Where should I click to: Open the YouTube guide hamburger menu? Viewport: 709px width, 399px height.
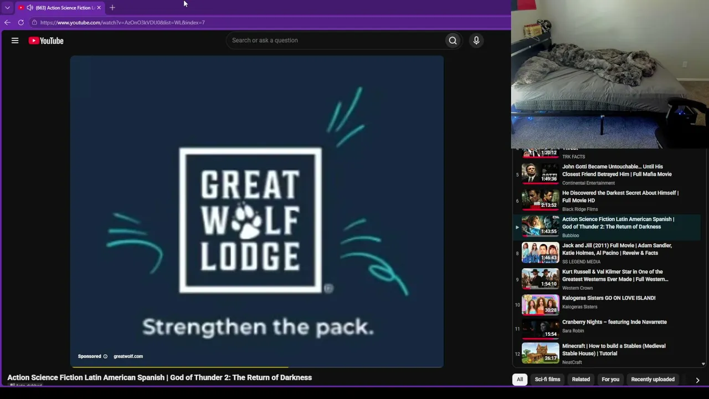click(15, 40)
